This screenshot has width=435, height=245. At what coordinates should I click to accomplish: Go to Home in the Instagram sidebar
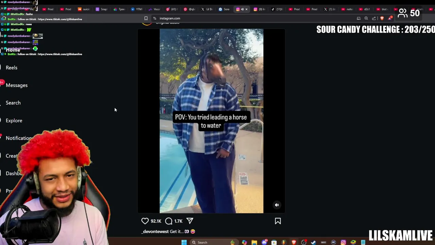point(13,50)
